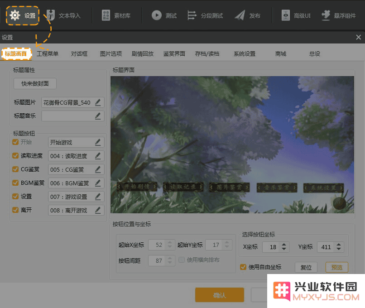Click pencil icon for 005：CG鉴赏
The width and height of the screenshot is (365, 308).
(x=98, y=169)
